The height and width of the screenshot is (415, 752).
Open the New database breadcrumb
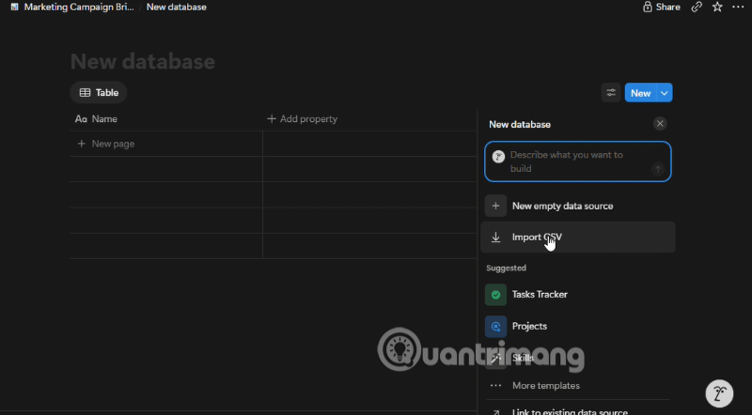[x=176, y=8]
